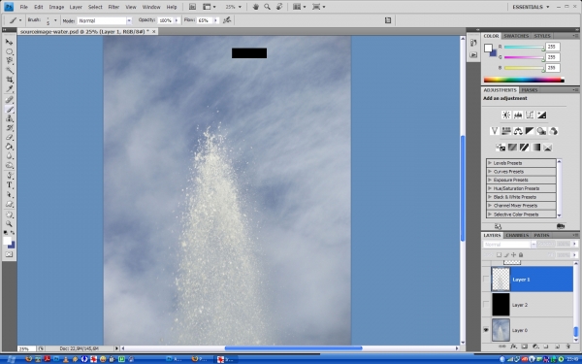Select the Lasso tool
This screenshot has height=364, width=582.
click(x=10, y=61)
